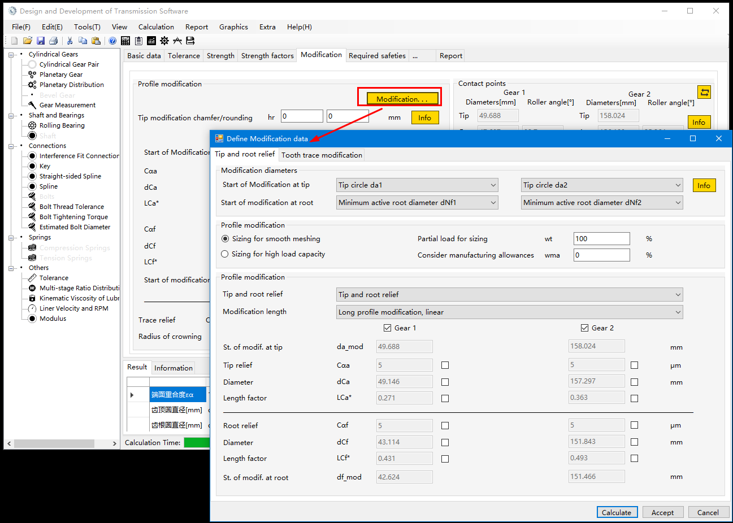Open the Graphics menu

pos(233,27)
